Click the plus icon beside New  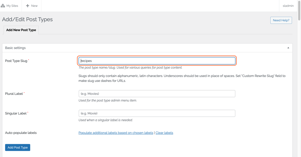[x=28, y=6]
